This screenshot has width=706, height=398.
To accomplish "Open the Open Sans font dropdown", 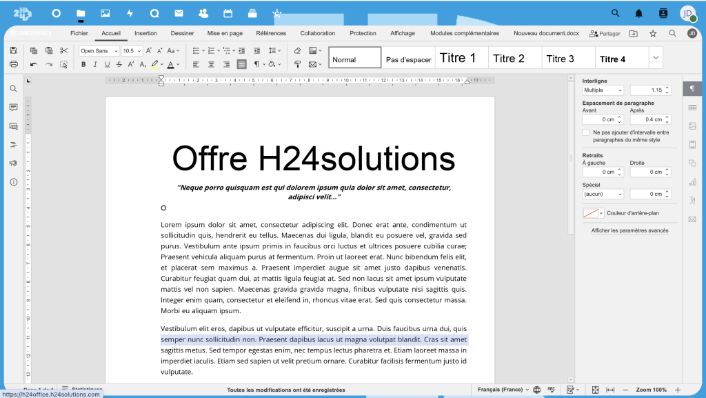I will 98,50.
